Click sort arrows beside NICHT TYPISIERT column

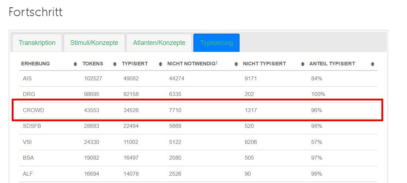pos(302,64)
